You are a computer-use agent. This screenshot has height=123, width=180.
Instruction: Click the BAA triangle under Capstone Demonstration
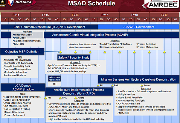pyautogui.click(x=112, y=85)
